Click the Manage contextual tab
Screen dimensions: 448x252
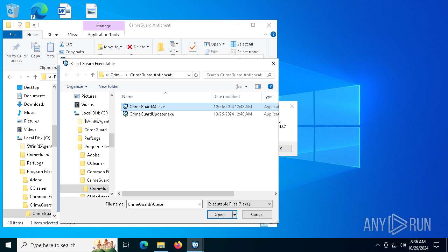pos(104,26)
